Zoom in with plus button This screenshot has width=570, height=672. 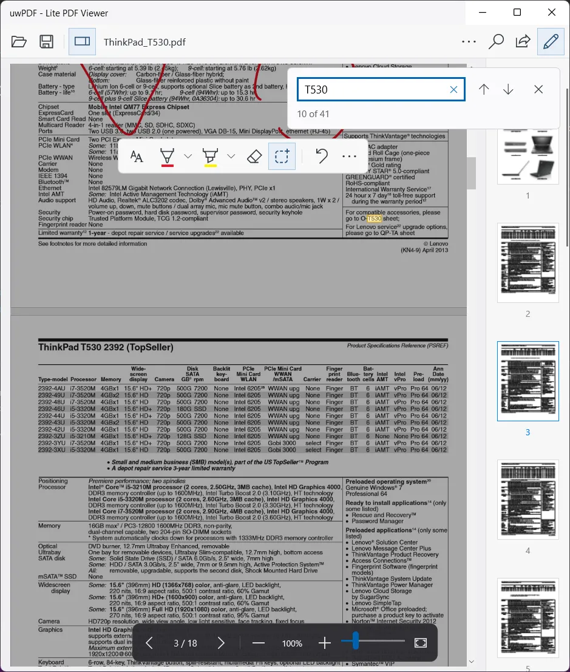coord(324,643)
